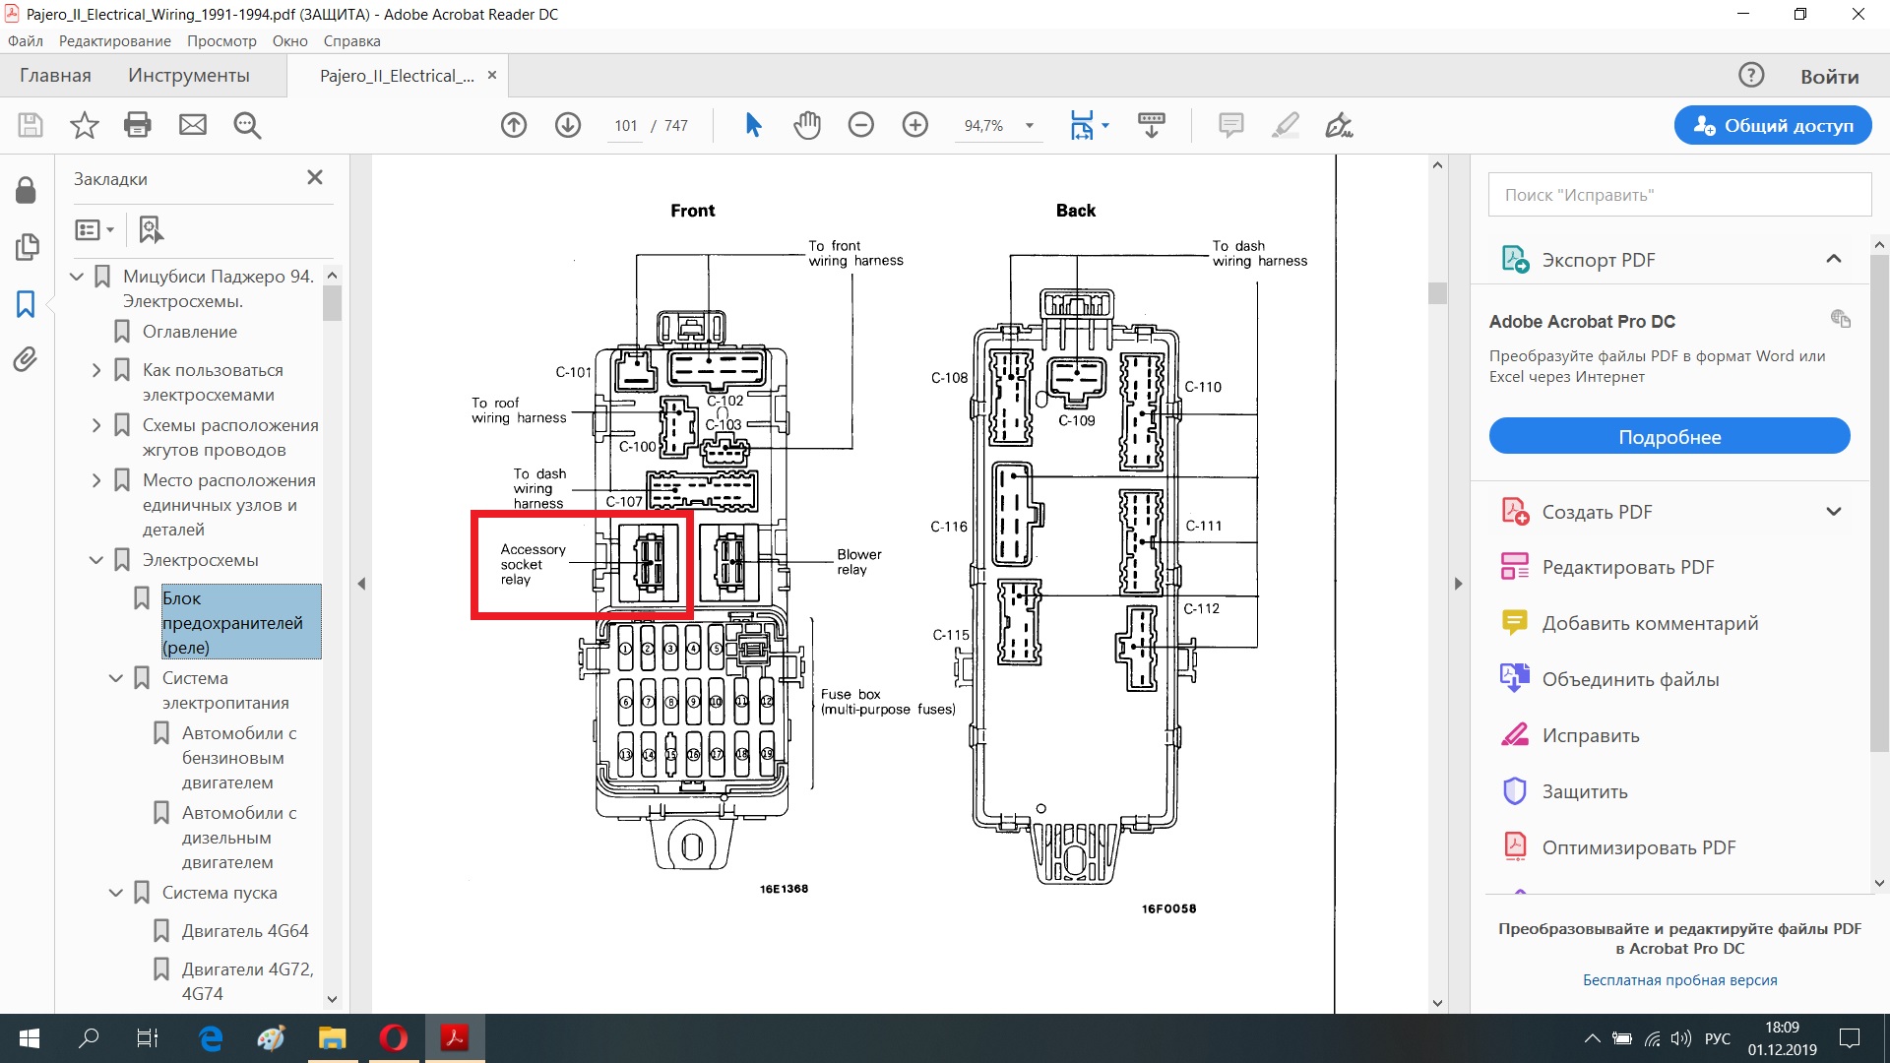The height and width of the screenshot is (1063, 1890).
Task: Click the page number field showing 101
Action: tap(626, 126)
